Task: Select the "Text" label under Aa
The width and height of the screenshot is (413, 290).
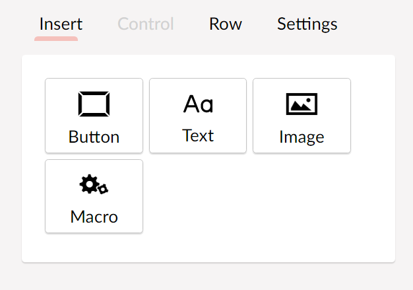Action: 198,135
